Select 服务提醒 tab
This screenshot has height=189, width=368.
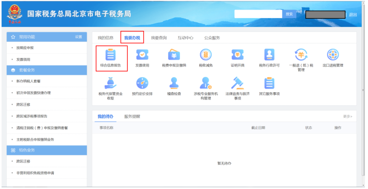(x=132, y=116)
